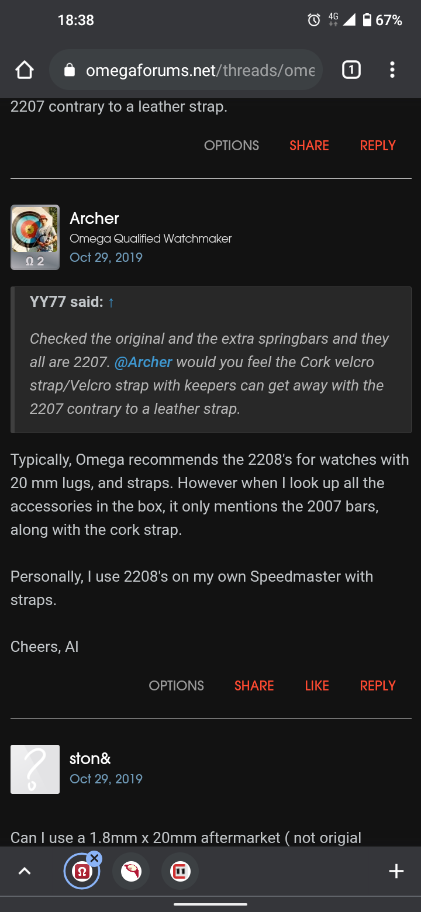421x912 pixels.
Task: Collapse the bottom tab strip with chevron
Action: [x=25, y=872]
